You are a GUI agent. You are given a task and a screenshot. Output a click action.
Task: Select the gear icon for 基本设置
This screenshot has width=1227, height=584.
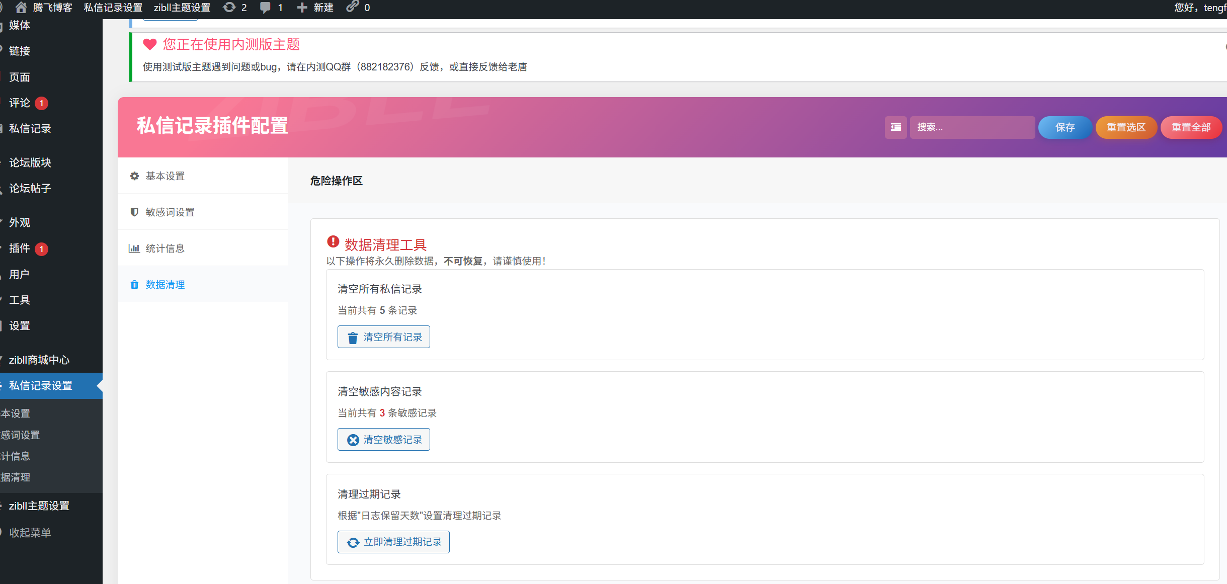[x=134, y=176]
